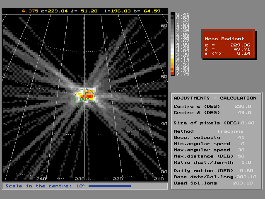Viewport: 265px width, 199px height.
Task: Click the 4.08 gray color scale entry
Action: 183,44
